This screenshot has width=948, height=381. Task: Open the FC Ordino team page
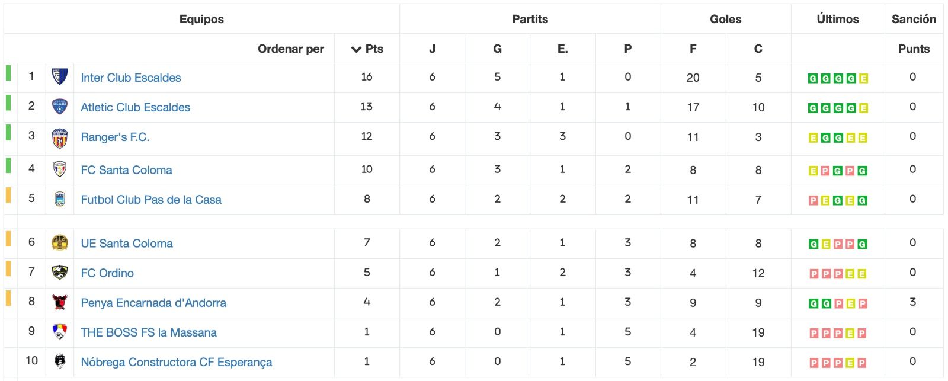[x=107, y=273]
